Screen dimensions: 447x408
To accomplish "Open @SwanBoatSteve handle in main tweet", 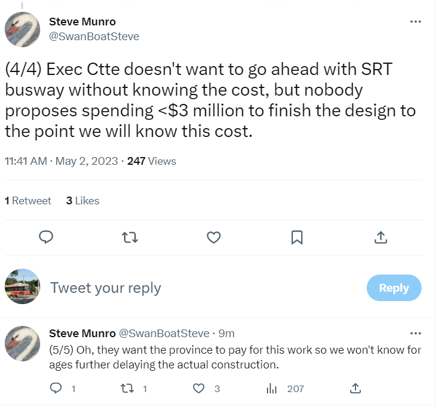I will click(x=94, y=37).
